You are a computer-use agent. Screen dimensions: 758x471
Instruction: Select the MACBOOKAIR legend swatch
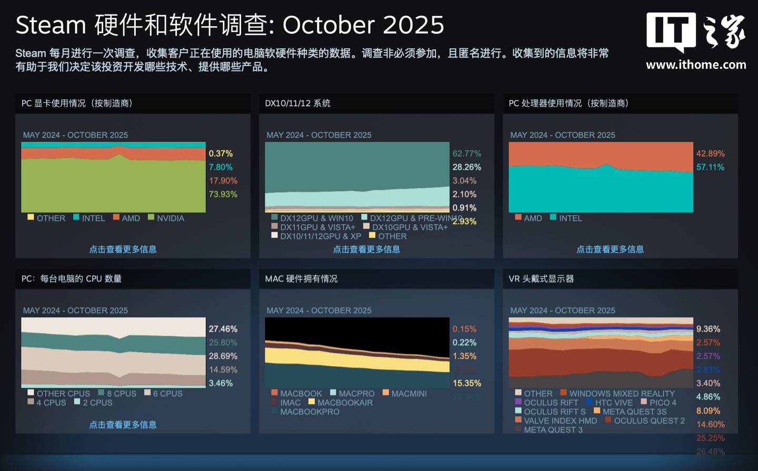(312, 402)
